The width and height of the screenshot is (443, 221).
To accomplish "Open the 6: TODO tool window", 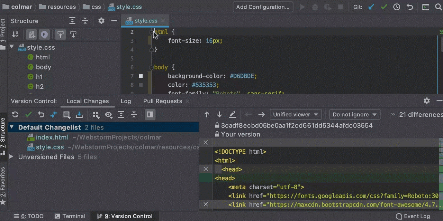I will coord(29,216).
